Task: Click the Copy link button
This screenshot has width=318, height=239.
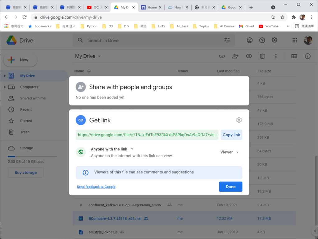Action: point(231,135)
